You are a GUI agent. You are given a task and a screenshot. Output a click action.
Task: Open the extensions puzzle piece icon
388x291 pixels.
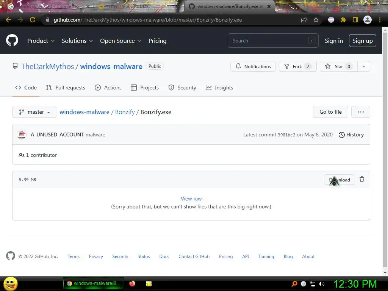coord(343,20)
